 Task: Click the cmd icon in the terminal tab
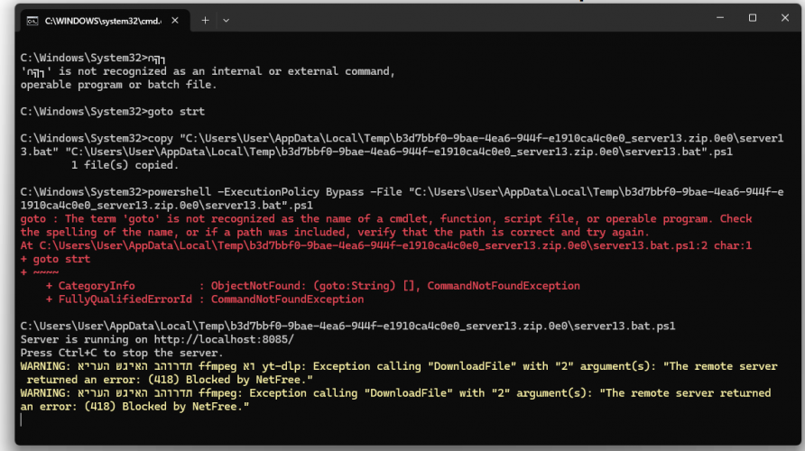pos(31,19)
